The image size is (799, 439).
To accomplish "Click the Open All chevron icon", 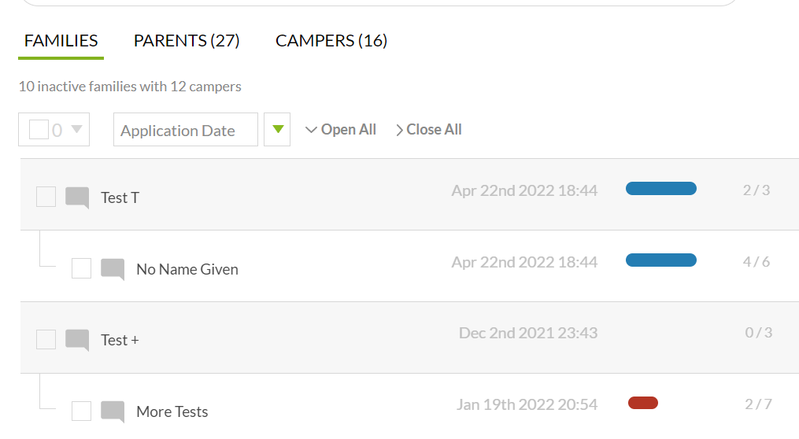I will pos(311,130).
